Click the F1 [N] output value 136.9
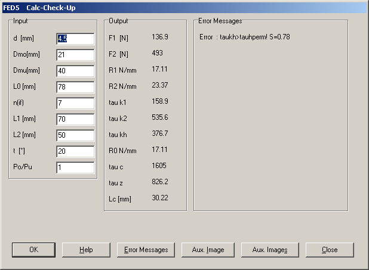 160,37
